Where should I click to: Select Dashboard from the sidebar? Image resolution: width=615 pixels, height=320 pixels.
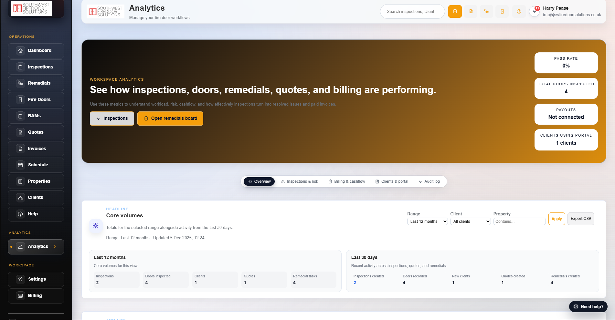coord(36,50)
